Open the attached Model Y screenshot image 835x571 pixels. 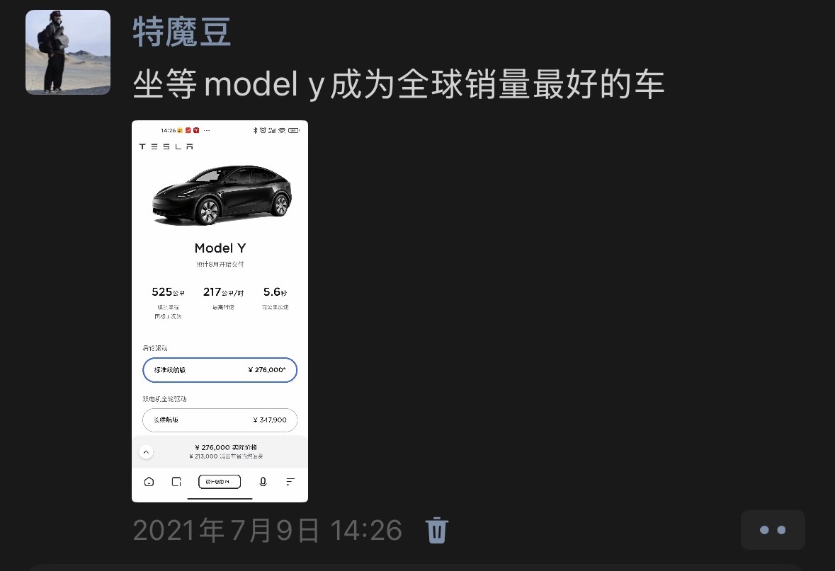coord(220,311)
